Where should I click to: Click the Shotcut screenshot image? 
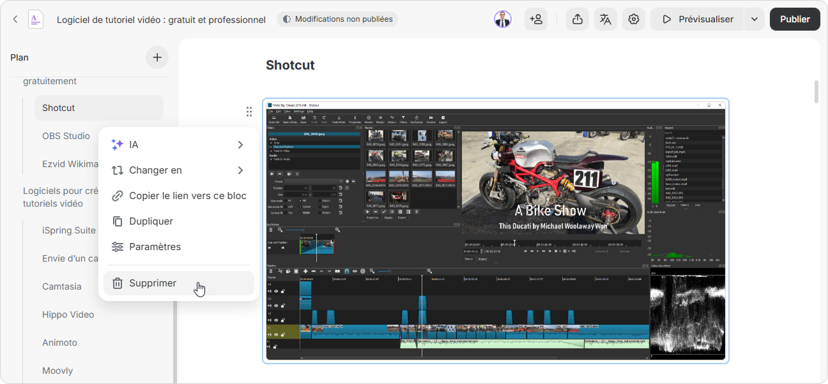click(495, 231)
